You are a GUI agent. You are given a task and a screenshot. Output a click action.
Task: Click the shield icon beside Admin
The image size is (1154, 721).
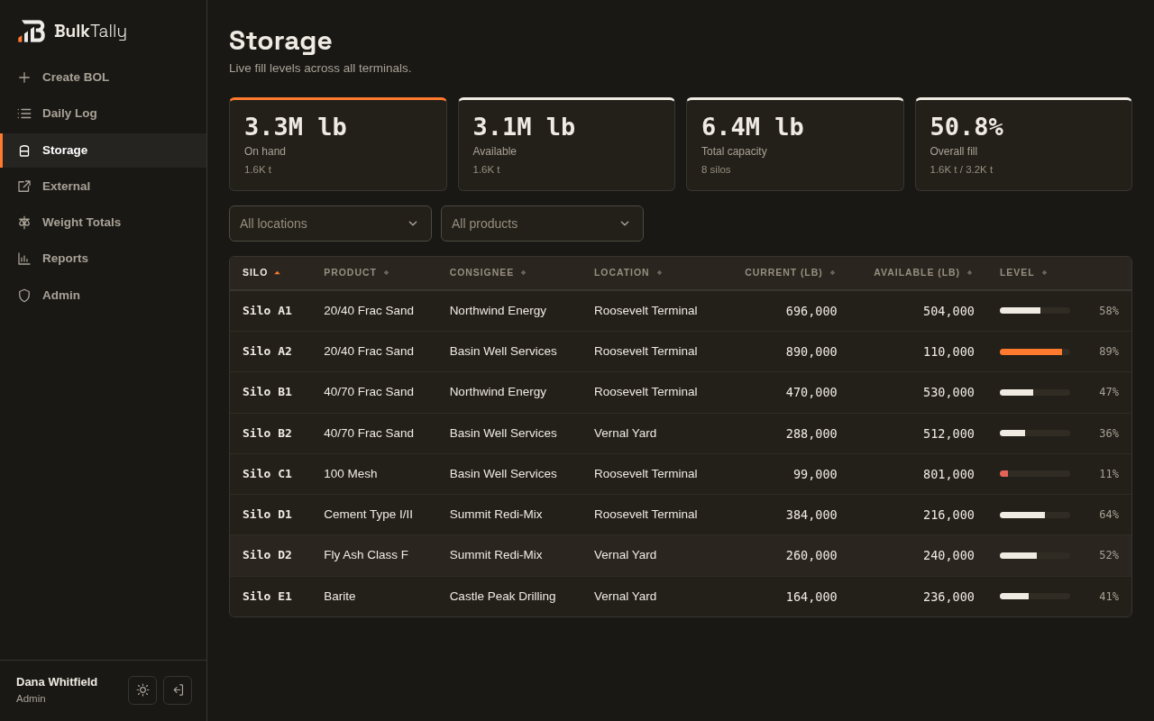tap(24, 296)
